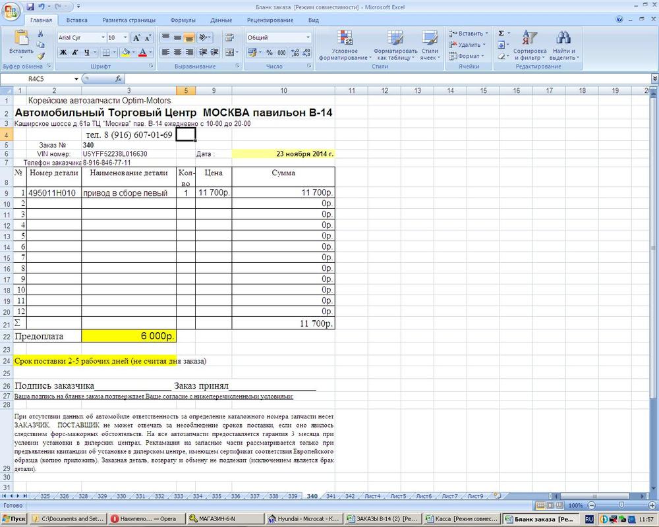Click the zoom slider handle
The width and height of the screenshot is (659, 527).
click(621, 505)
